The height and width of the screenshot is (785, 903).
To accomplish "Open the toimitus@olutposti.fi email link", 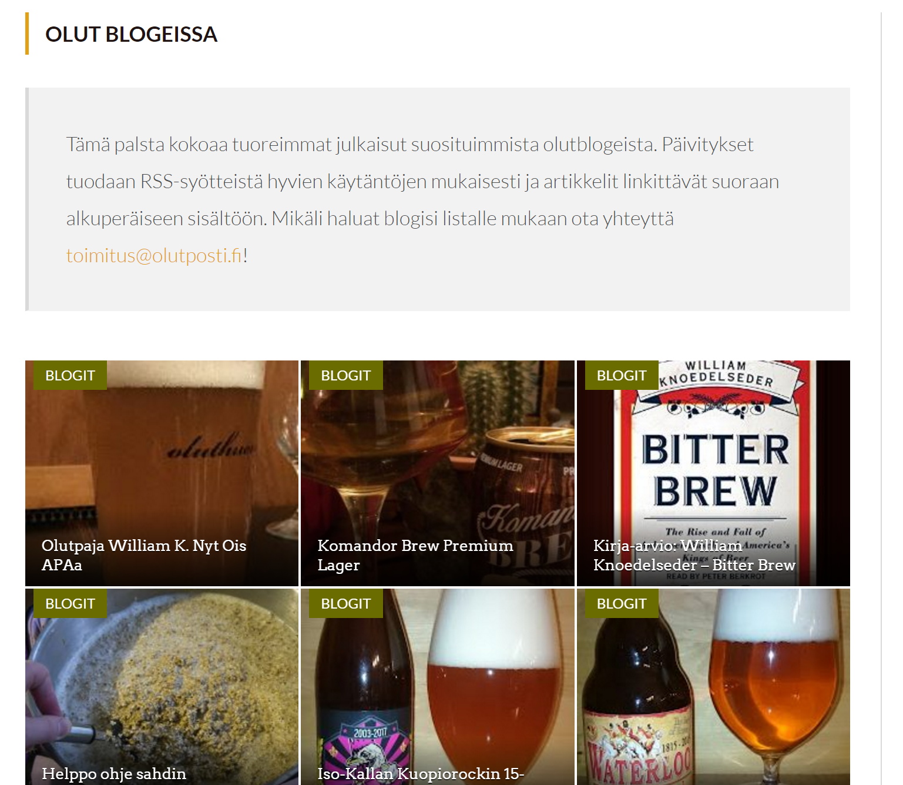I will pyautogui.click(x=154, y=256).
